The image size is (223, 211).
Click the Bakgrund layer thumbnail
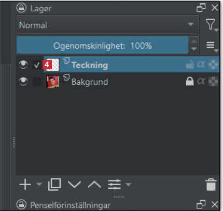pyautogui.click(x=53, y=82)
